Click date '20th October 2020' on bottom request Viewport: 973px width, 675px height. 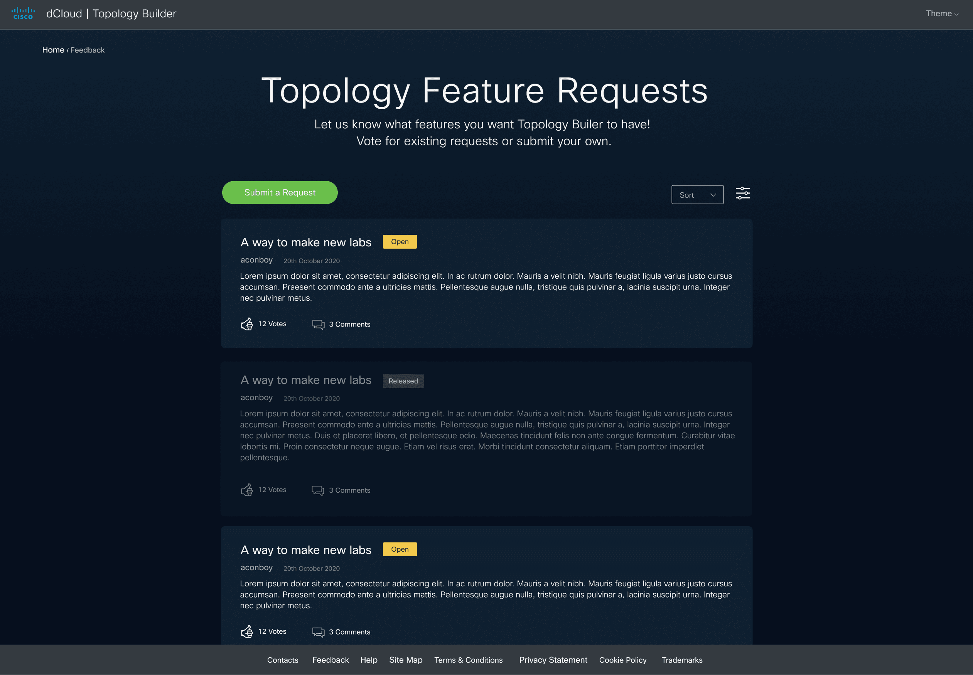point(311,569)
